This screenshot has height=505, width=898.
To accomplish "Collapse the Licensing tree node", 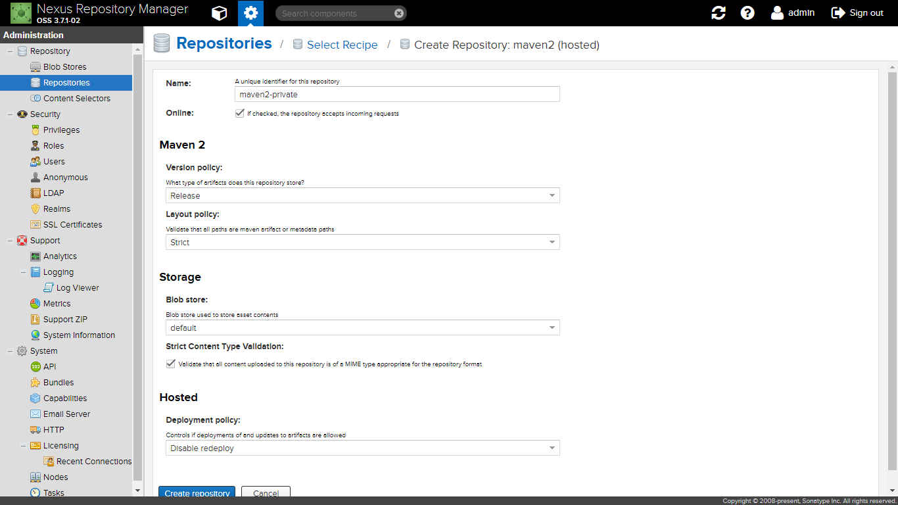I will pos(23,446).
